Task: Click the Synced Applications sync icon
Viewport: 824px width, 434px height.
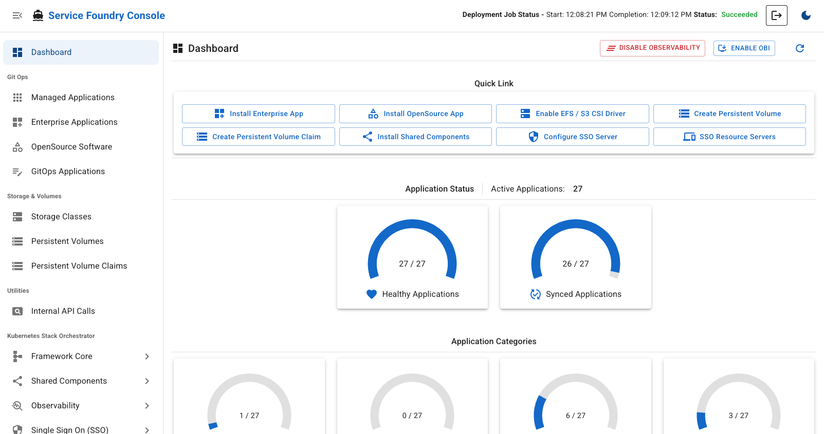Action: pos(535,294)
